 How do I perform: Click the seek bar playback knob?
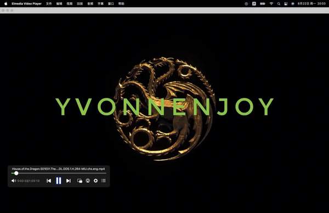tap(16, 173)
